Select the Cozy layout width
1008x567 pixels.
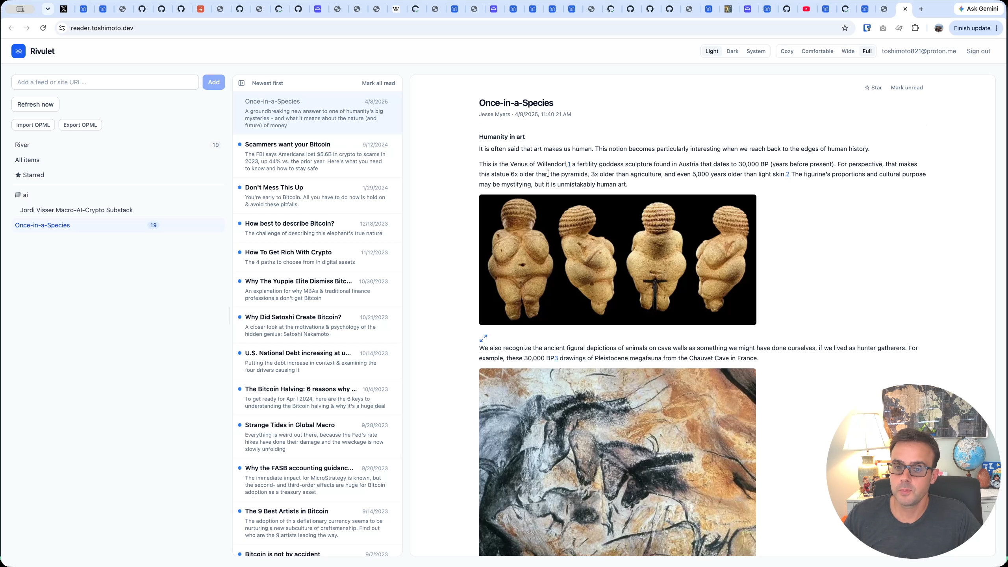click(787, 51)
